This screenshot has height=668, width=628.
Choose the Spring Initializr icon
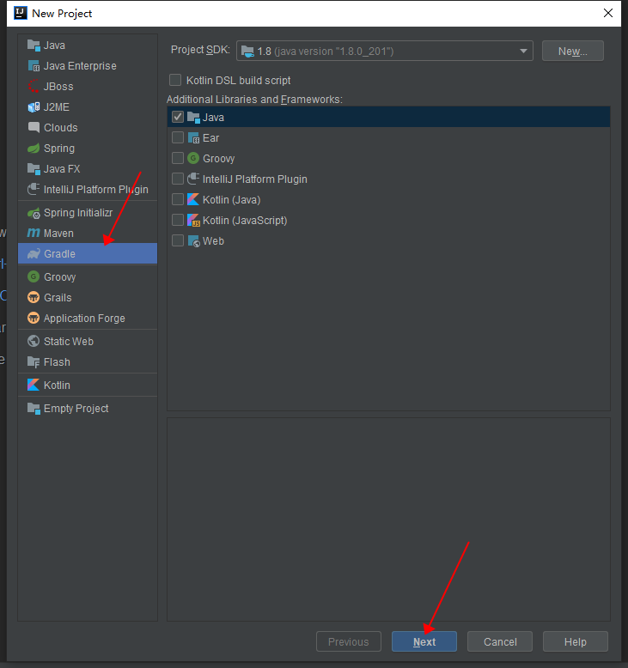pos(34,213)
